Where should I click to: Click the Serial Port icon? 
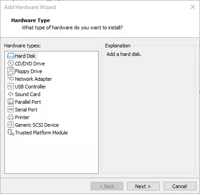coord(11,109)
